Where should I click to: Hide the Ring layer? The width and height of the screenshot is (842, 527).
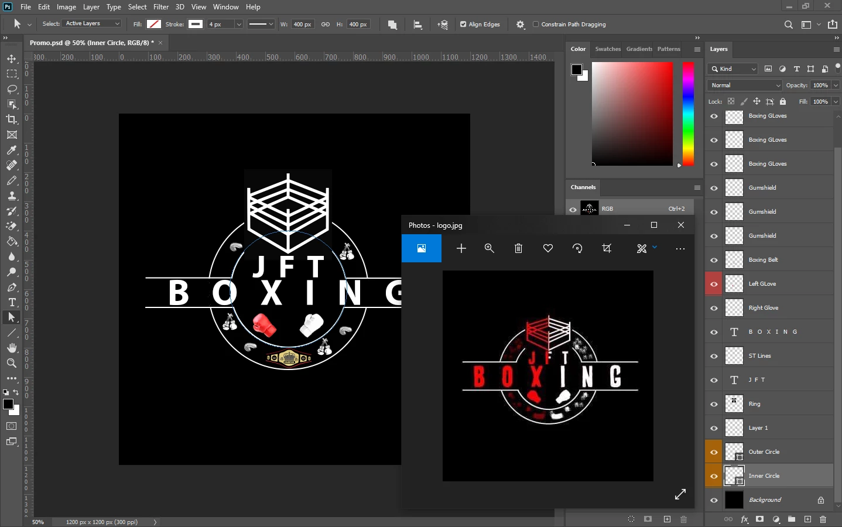point(714,404)
